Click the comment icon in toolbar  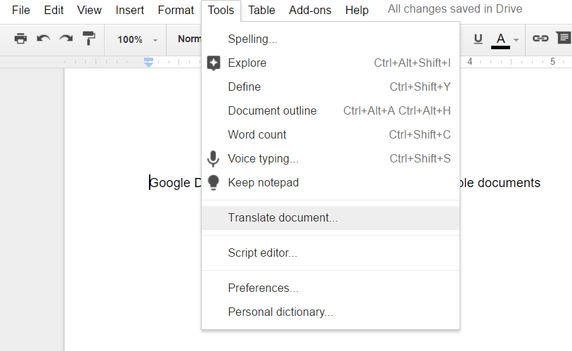tap(564, 38)
